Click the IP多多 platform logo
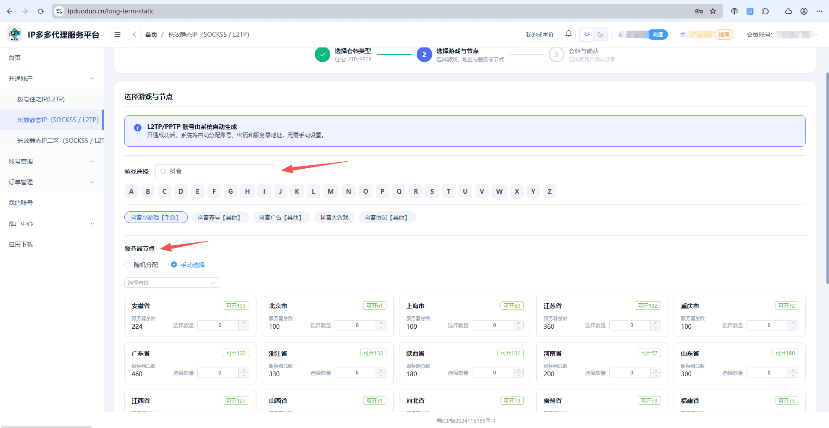829x428 pixels. coord(15,34)
